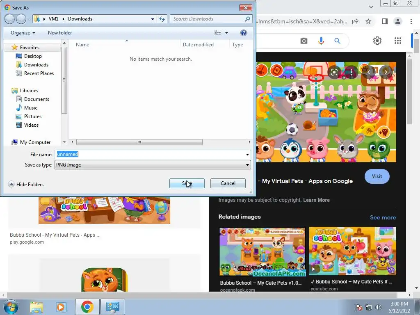This screenshot has height=315, width=420.
Task: Go forward with the dialog Forward arrow
Action: [21, 19]
